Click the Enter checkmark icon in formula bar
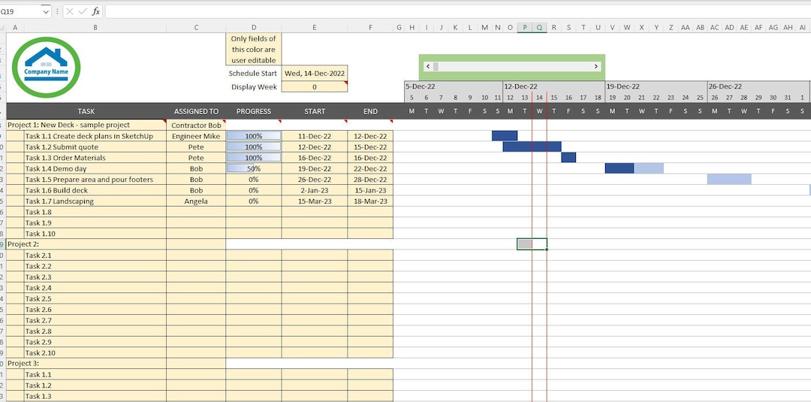Viewport: 811px width, 402px height. (83, 11)
